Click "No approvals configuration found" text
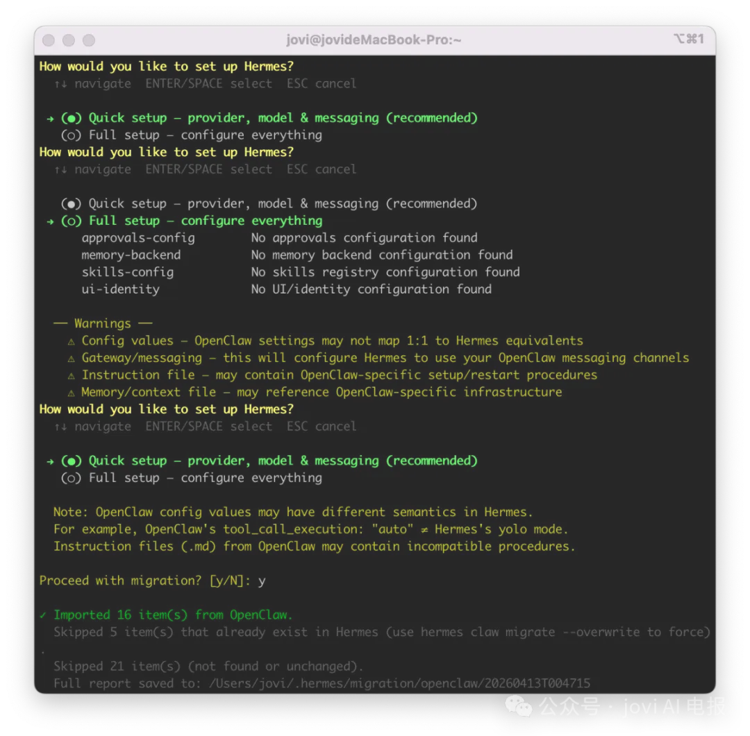 pyautogui.click(x=365, y=239)
